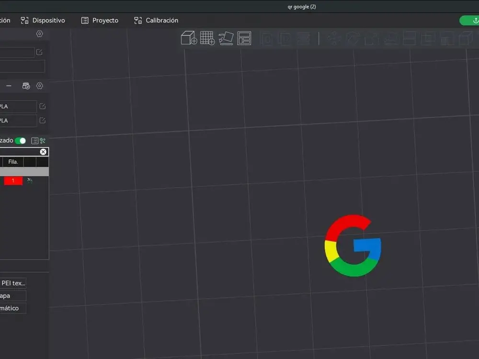This screenshot has height=359, width=479.
Task: Click the red filament 1 color swatch
Action: (13, 181)
